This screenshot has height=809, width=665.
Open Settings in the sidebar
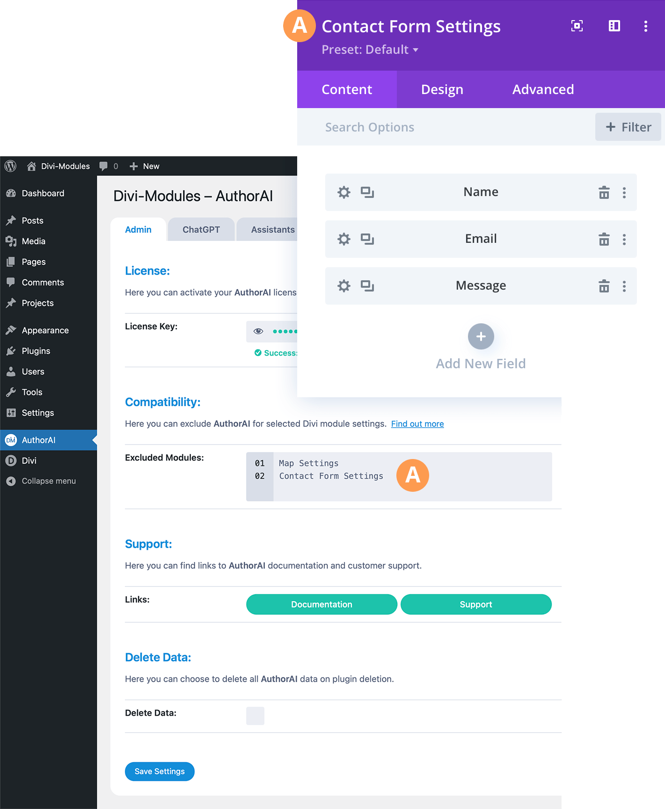(48, 413)
